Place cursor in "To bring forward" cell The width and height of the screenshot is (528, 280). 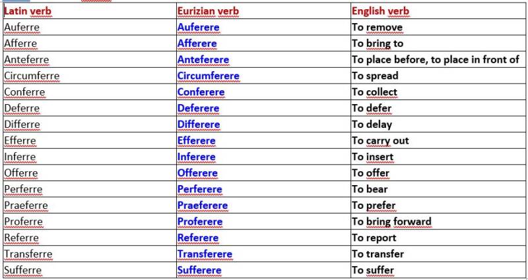tap(391, 221)
